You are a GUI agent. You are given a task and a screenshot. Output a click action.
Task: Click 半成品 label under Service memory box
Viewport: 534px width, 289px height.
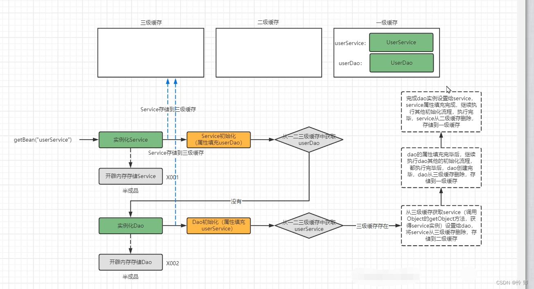pyautogui.click(x=131, y=191)
